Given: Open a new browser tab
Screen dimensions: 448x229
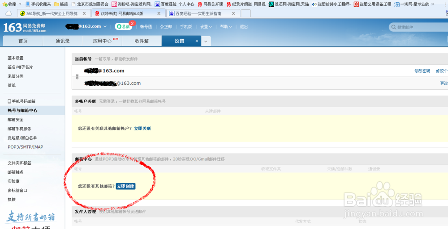Looking at the screenshot, I should pyautogui.click(x=246, y=13).
